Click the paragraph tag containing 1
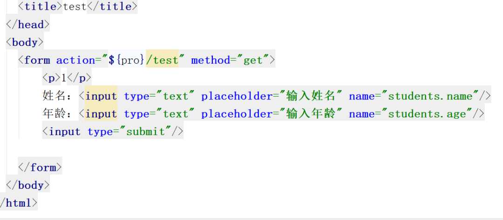 [67, 78]
